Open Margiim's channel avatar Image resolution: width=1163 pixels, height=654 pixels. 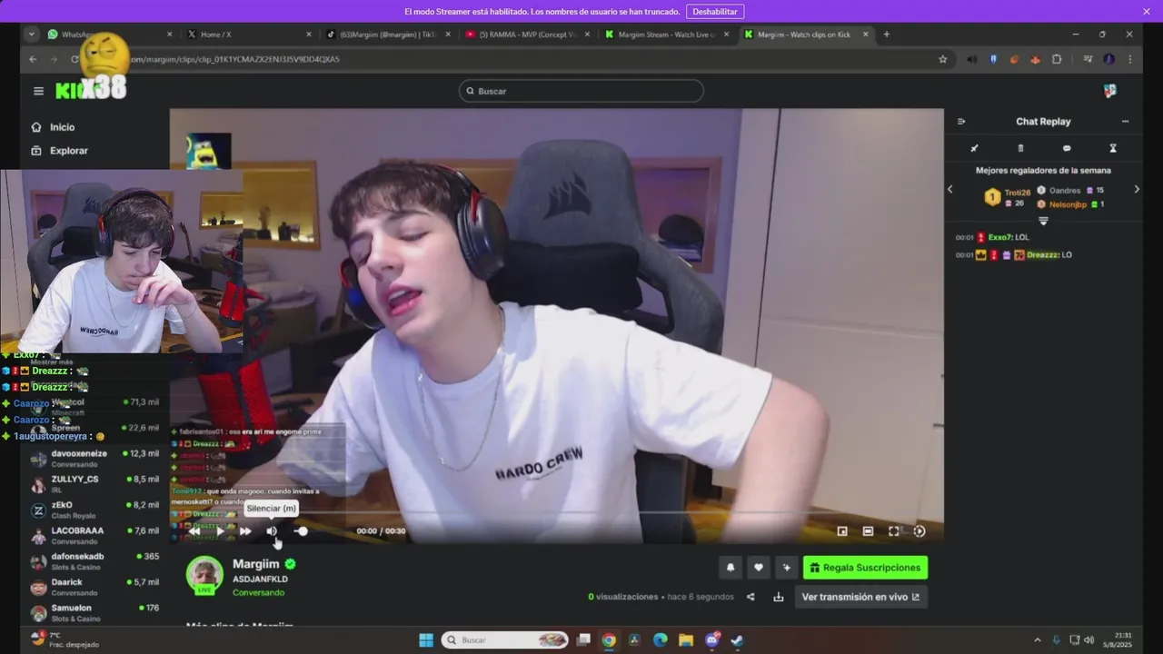coord(204,574)
